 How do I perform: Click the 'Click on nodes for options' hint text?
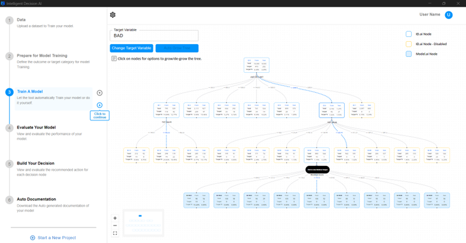160,59
